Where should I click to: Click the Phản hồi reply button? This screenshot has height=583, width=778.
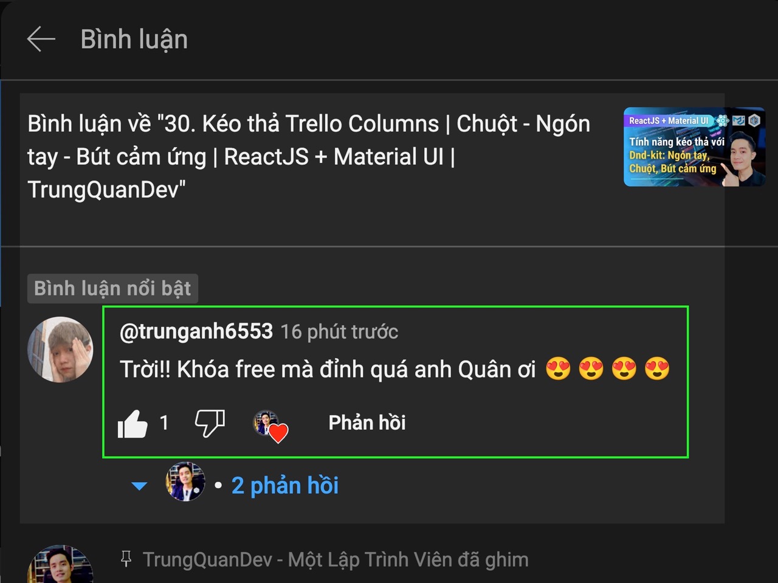click(367, 423)
